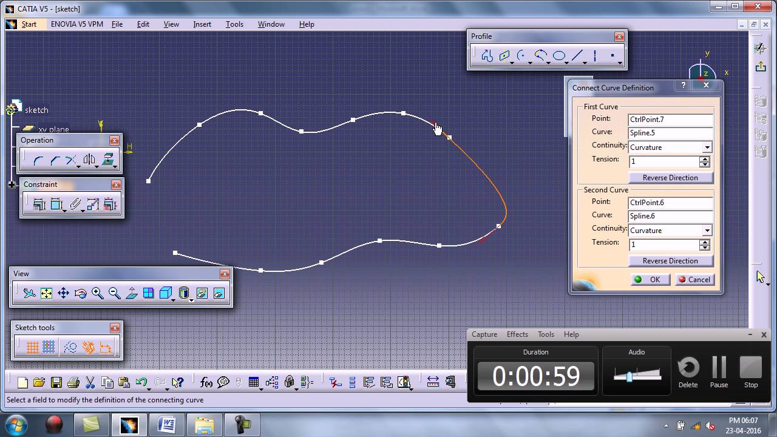Viewport: 777px width, 437px height.
Task: Open the Start menu in CATIA
Action: tap(29, 24)
